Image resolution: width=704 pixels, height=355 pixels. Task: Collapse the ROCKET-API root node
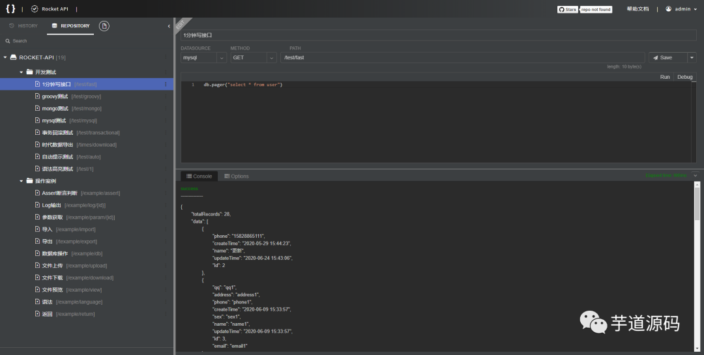coord(5,57)
